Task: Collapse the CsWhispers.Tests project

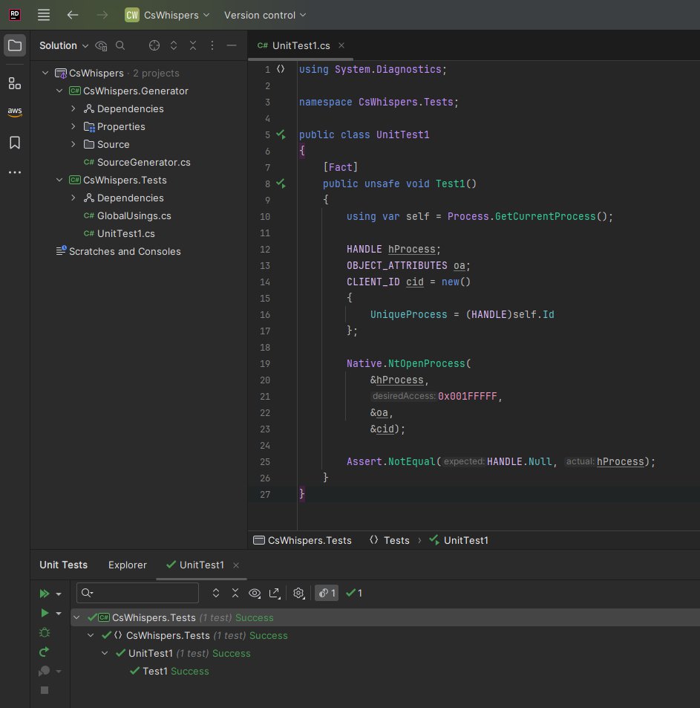Action: click(x=59, y=180)
